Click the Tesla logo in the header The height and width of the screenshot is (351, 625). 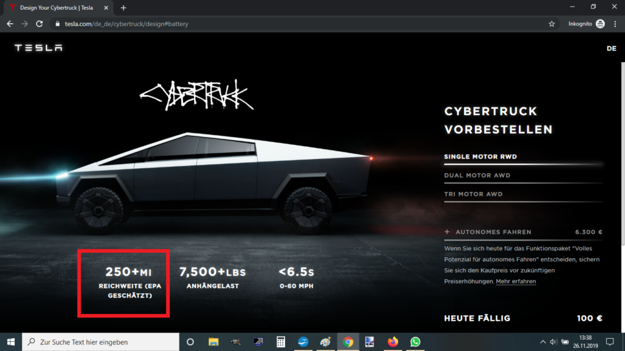[38, 48]
